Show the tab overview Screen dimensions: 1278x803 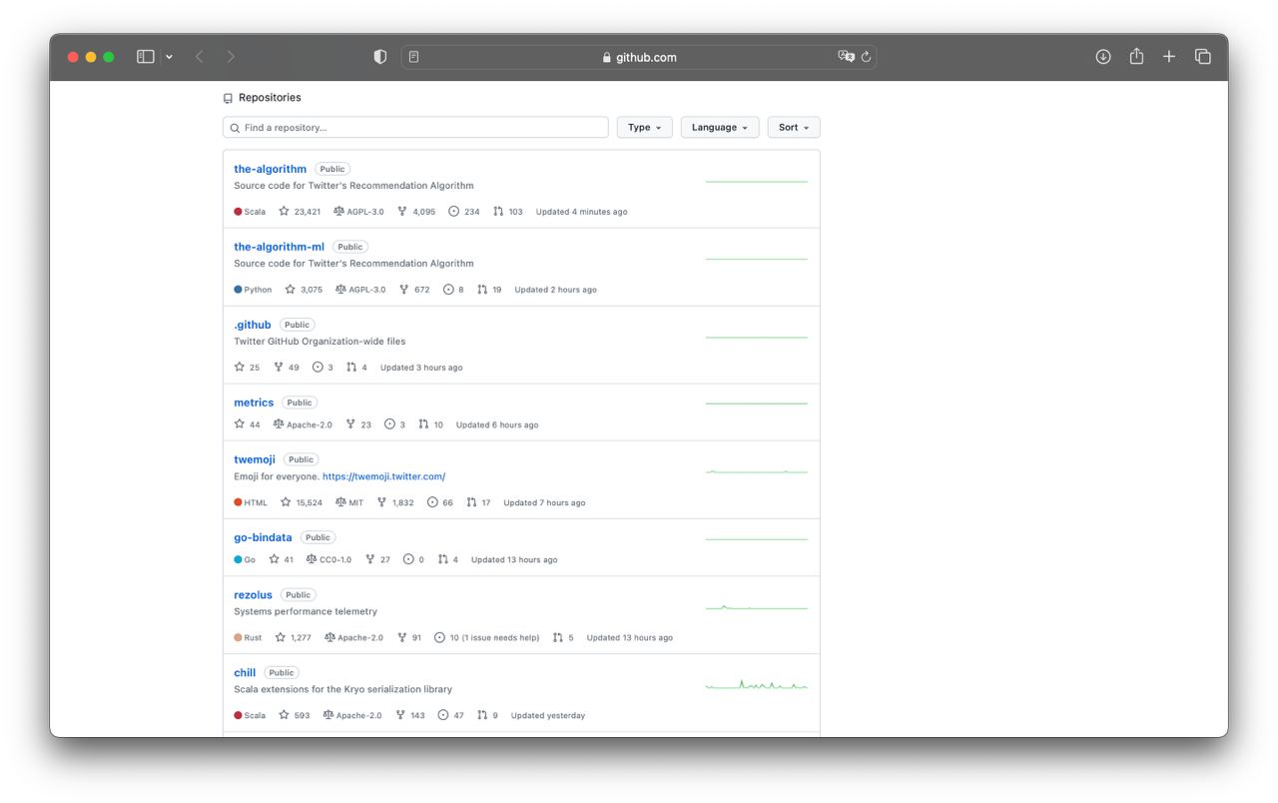click(x=1203, y=57)
